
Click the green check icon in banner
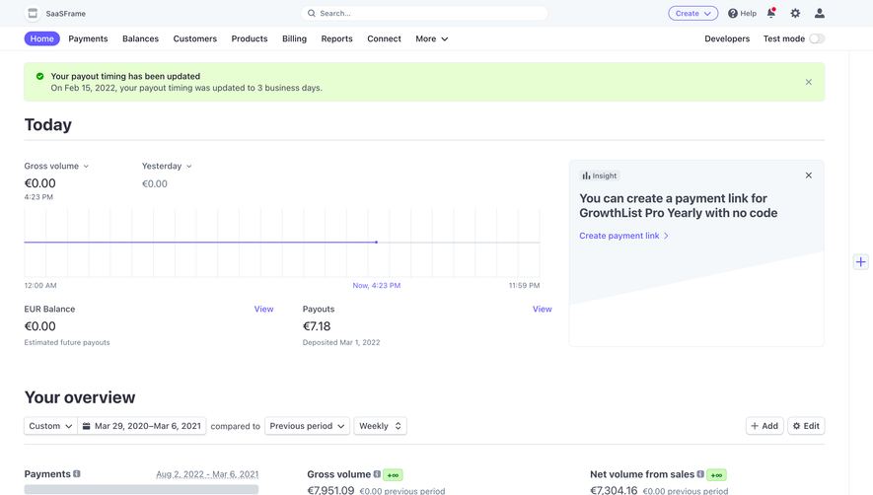click(x=40, y=76)
